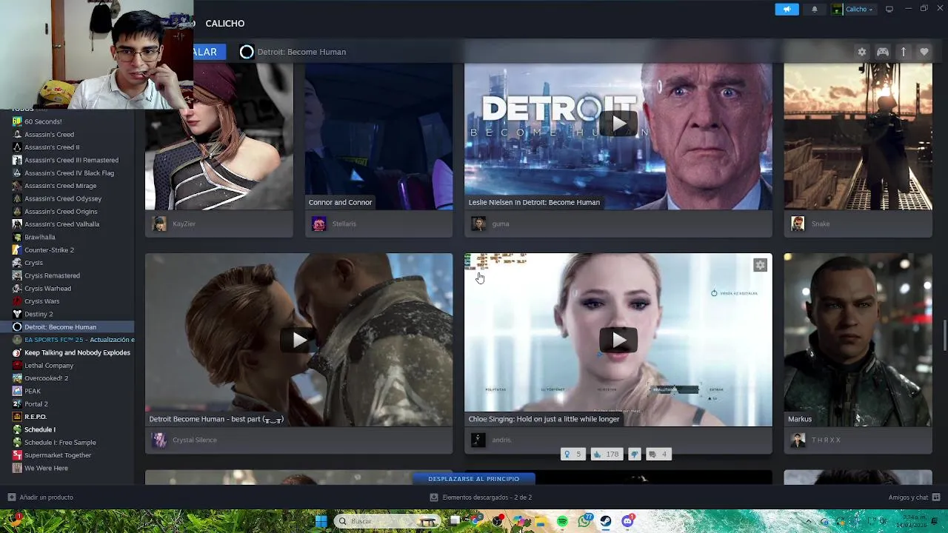The image size is (948, 533).
Task: Open Steam from the taskbar
Action: pyautogui.click(x=606, y=521)
